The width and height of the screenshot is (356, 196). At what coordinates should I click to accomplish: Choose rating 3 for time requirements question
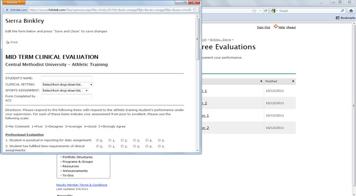(135, 146)
